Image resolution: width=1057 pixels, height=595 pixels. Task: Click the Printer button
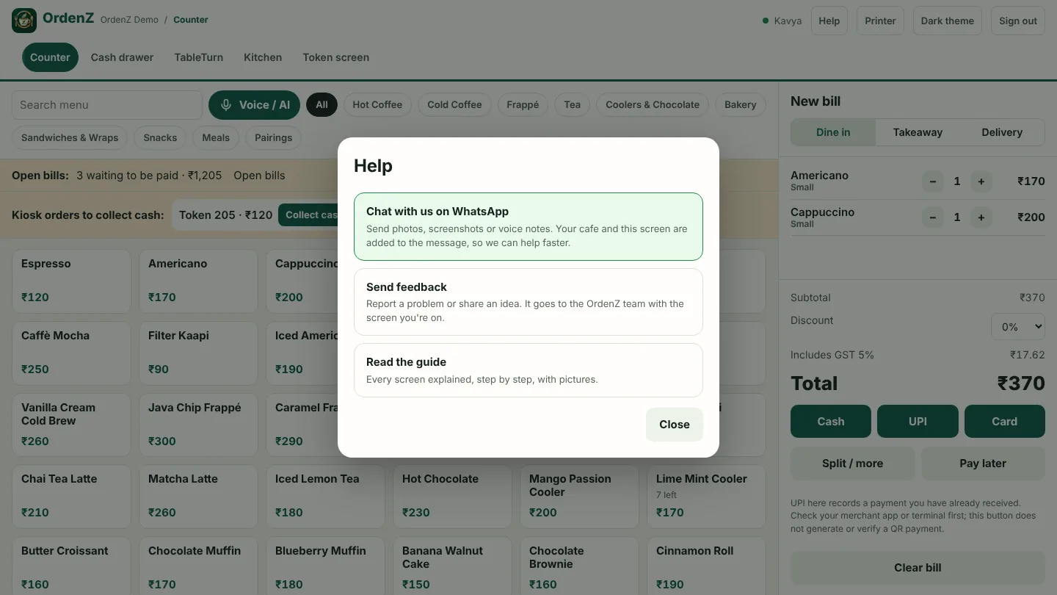[x=880, y=21]
